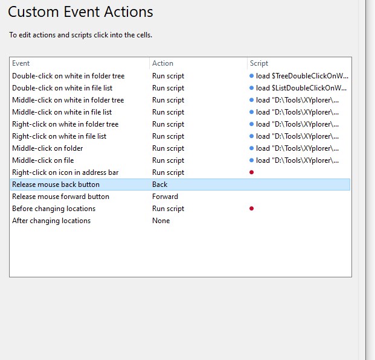
Task: Click the Script column header
Action: (258, 63)
